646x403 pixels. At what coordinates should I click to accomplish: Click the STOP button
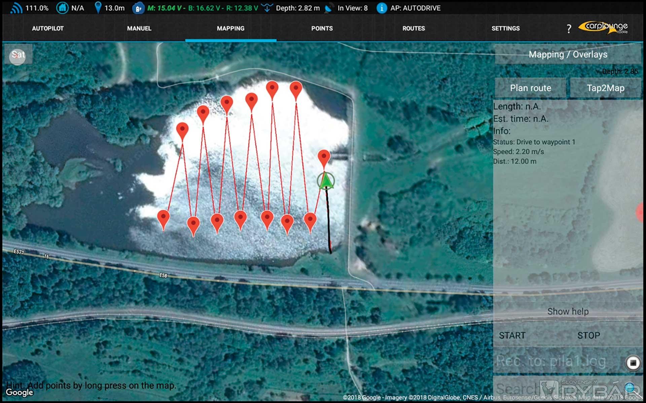pos(588,335)
